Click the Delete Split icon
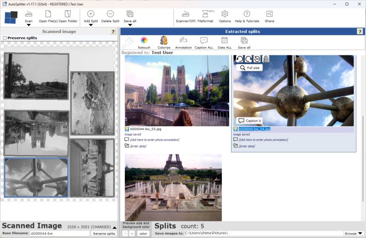 pos(110,14)
